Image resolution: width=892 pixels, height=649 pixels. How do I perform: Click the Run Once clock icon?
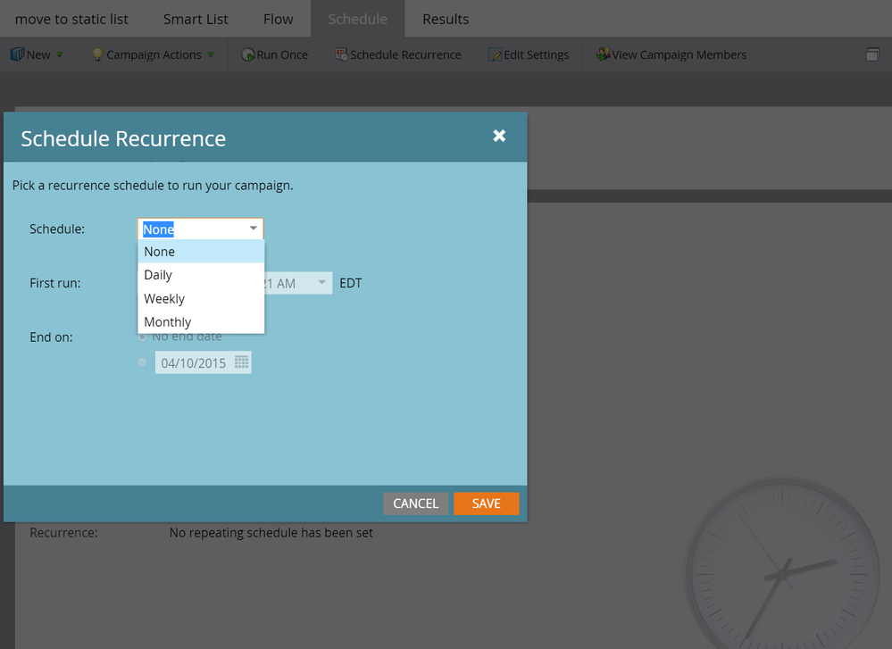248,54
